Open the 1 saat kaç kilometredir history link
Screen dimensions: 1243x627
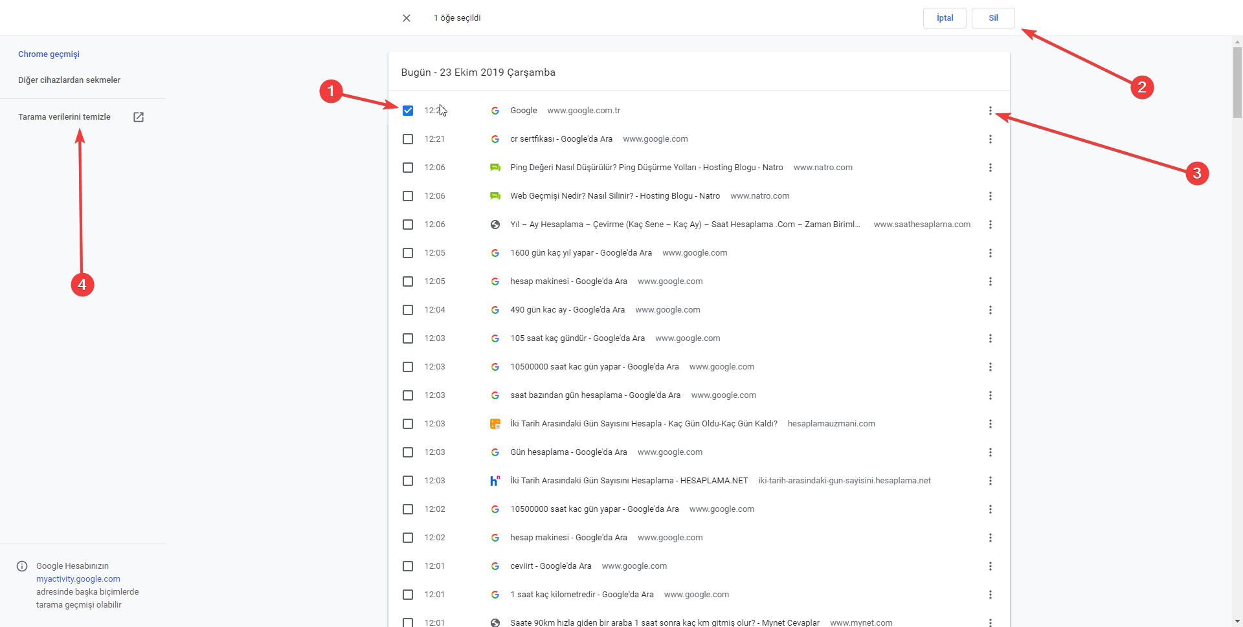[582, 595]
